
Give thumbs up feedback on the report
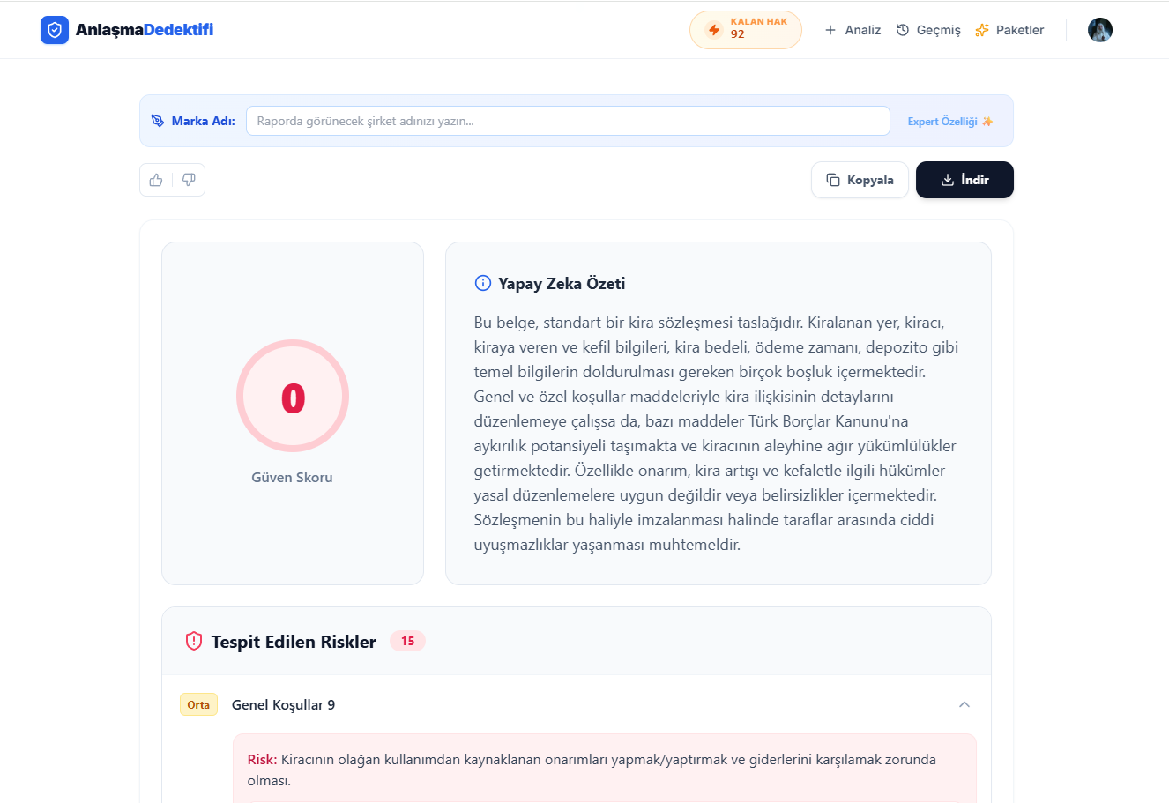click(x=156, y=179)
